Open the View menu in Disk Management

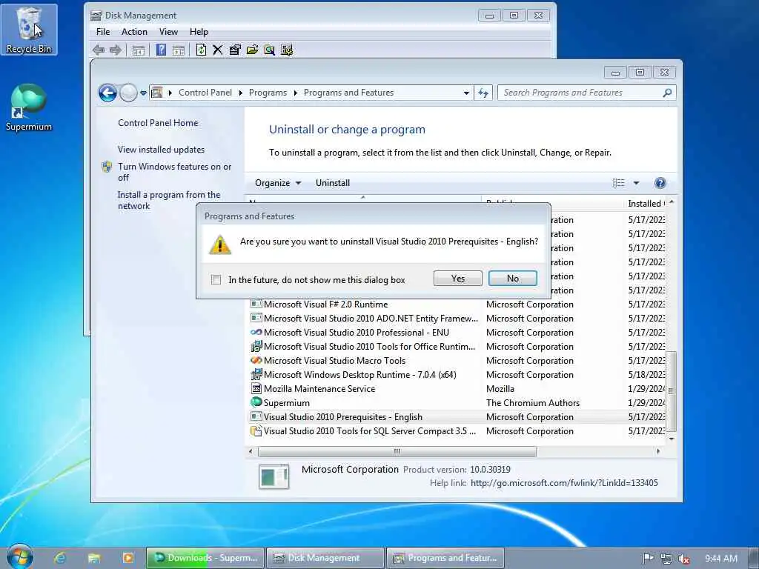point(168,32)
